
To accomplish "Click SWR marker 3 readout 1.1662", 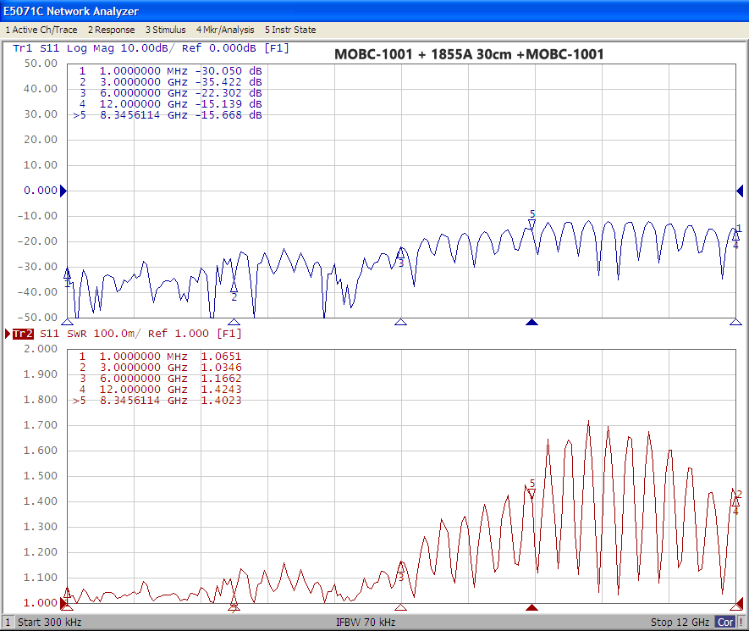I will pyautogui.click(x=221, y=379).
